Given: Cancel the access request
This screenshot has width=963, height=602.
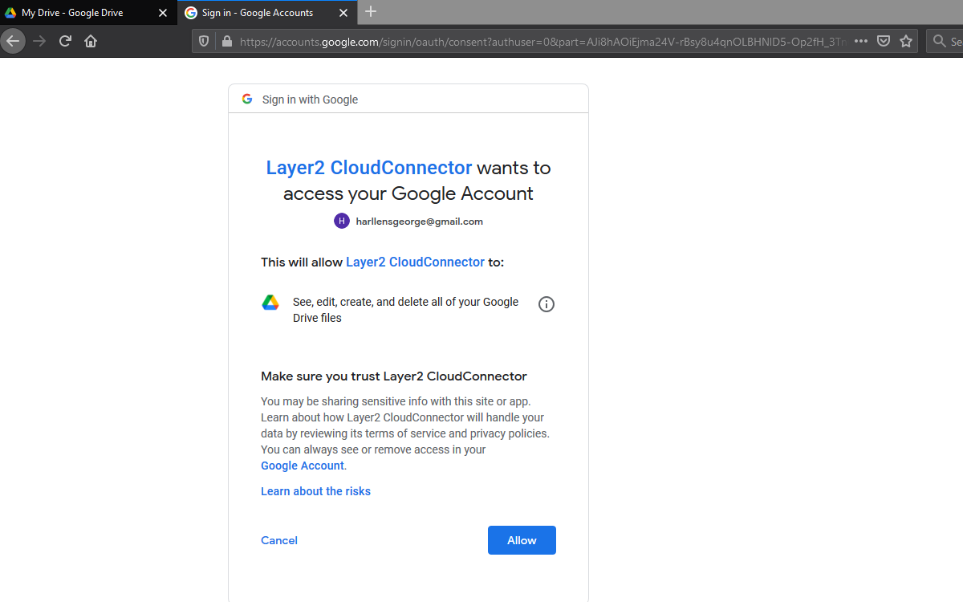Looking at the screenshot, I should tap(279, 540).
